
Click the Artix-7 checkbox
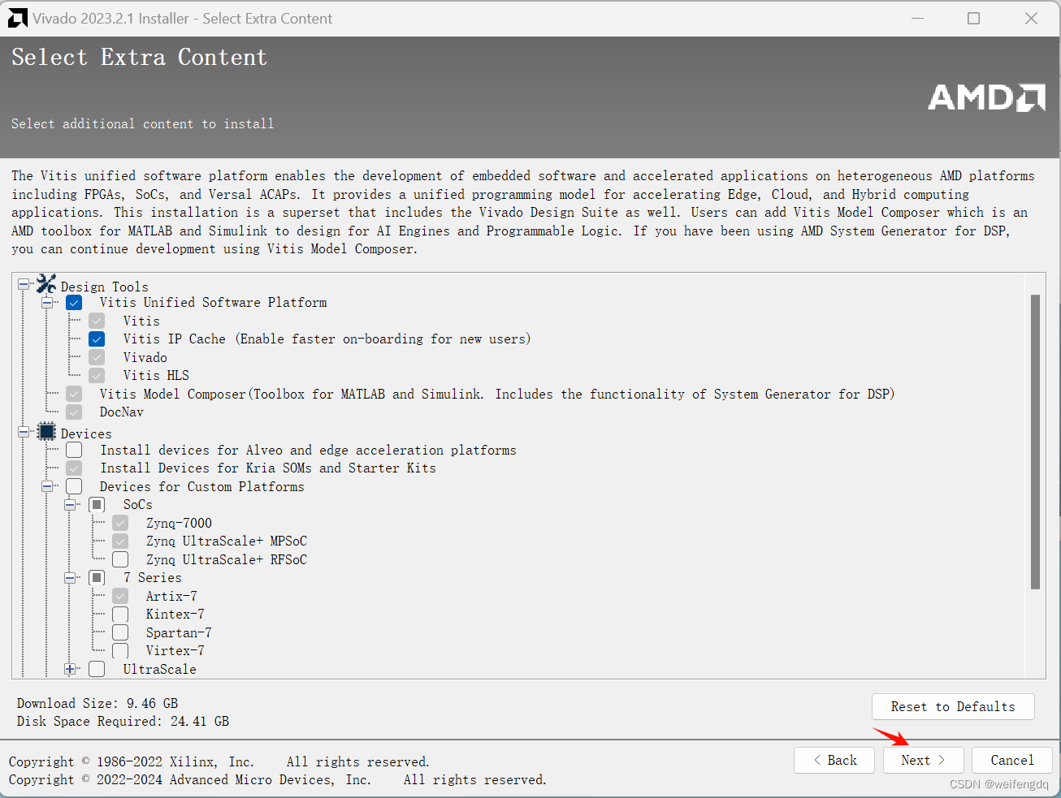[x=120, y=596]
